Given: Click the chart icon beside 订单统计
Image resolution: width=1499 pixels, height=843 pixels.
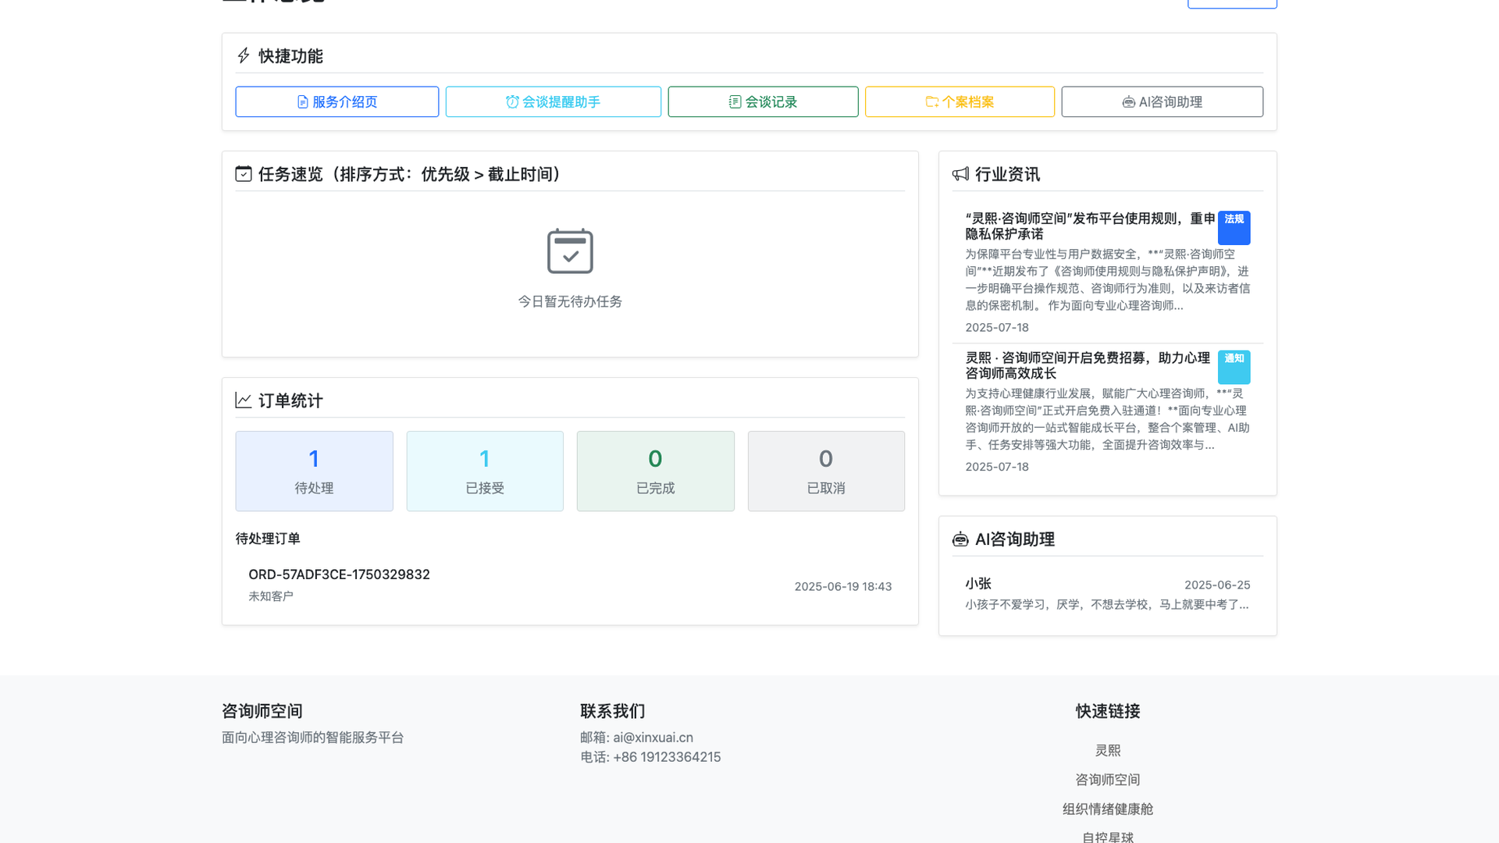Looking at the screenshot, I should [244, 400].
